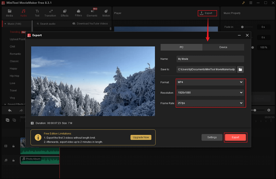The image size is (276, 179).
Task: Open the Effects panel
Action: 64,13
